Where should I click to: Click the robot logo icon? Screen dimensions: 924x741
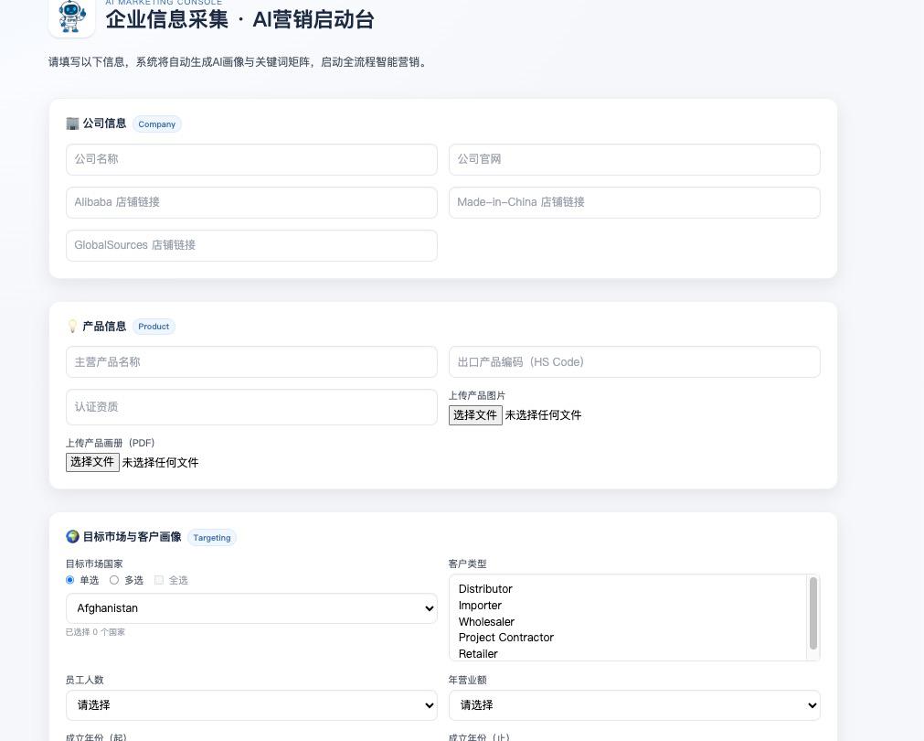(71, 16)
